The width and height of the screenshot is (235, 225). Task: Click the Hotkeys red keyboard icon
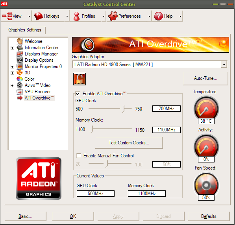coord(39,16)
